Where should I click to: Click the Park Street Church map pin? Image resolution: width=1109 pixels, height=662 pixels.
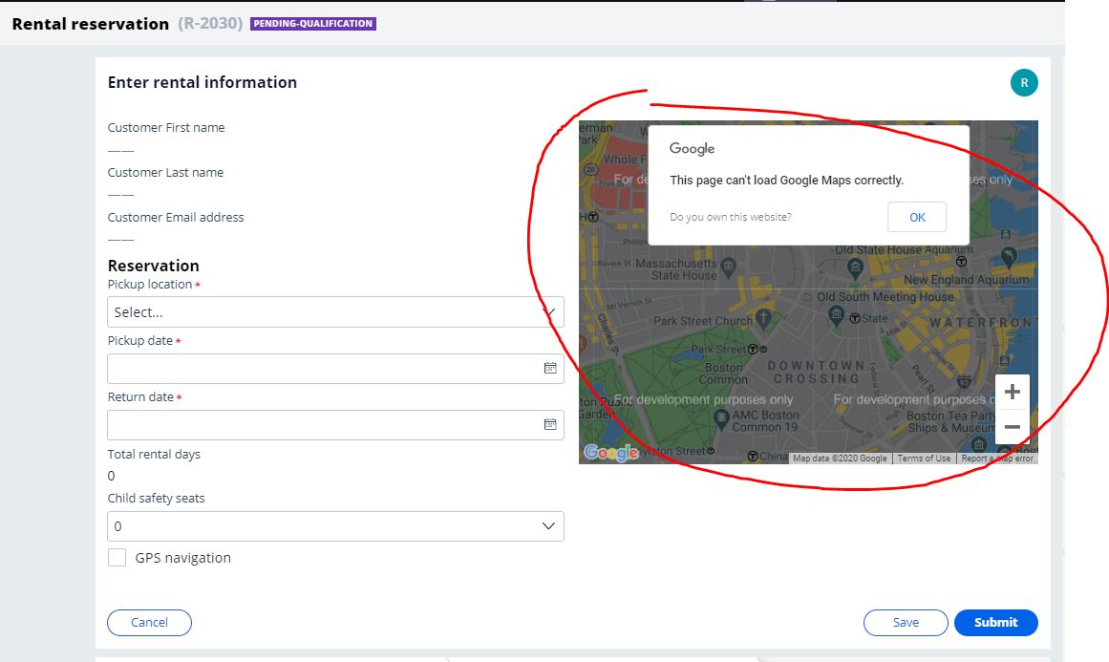click(x=763, y=318)
